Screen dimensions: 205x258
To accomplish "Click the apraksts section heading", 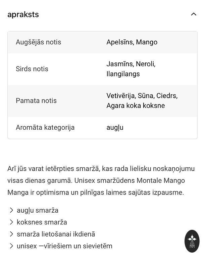I will pos(23,14).
